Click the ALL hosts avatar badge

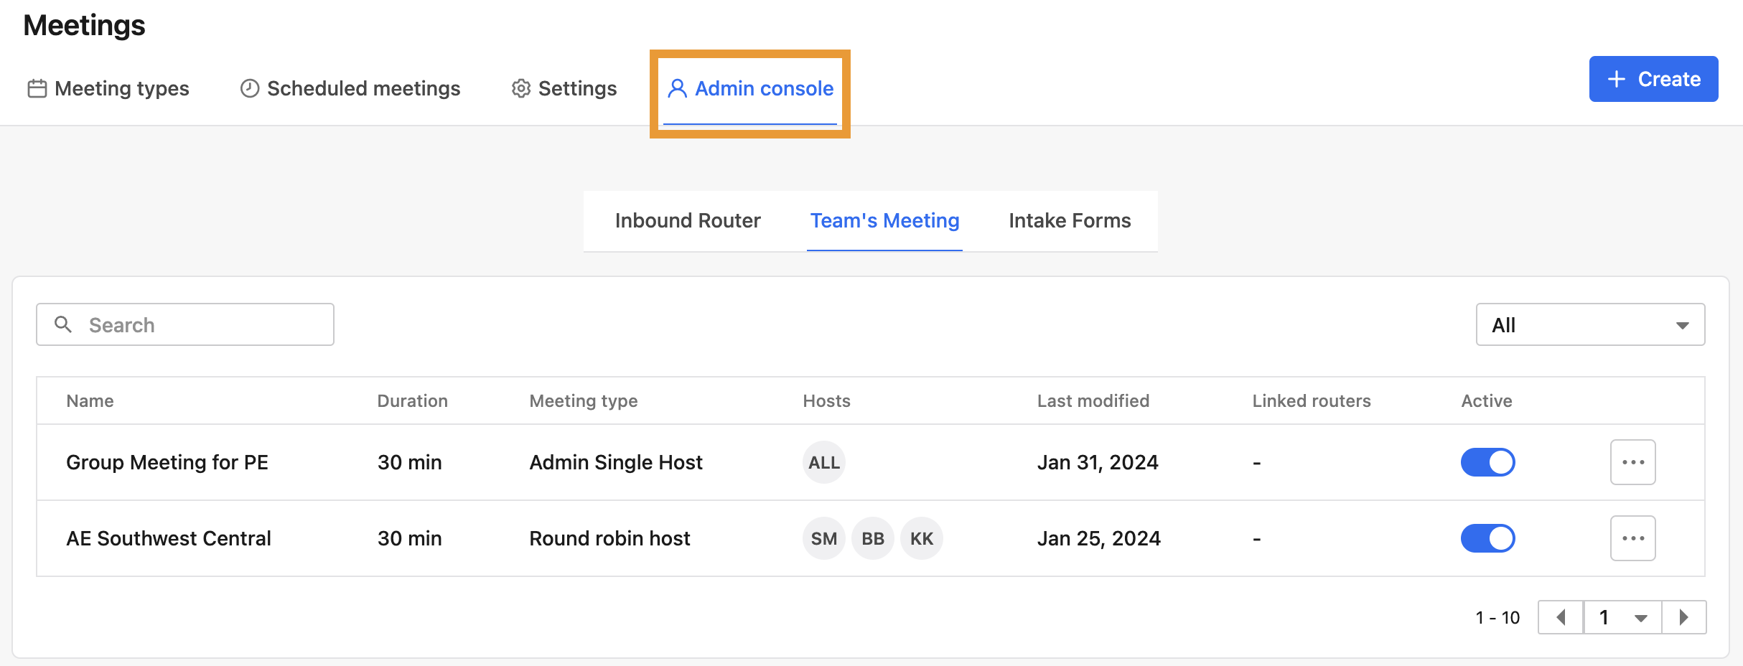823,462
